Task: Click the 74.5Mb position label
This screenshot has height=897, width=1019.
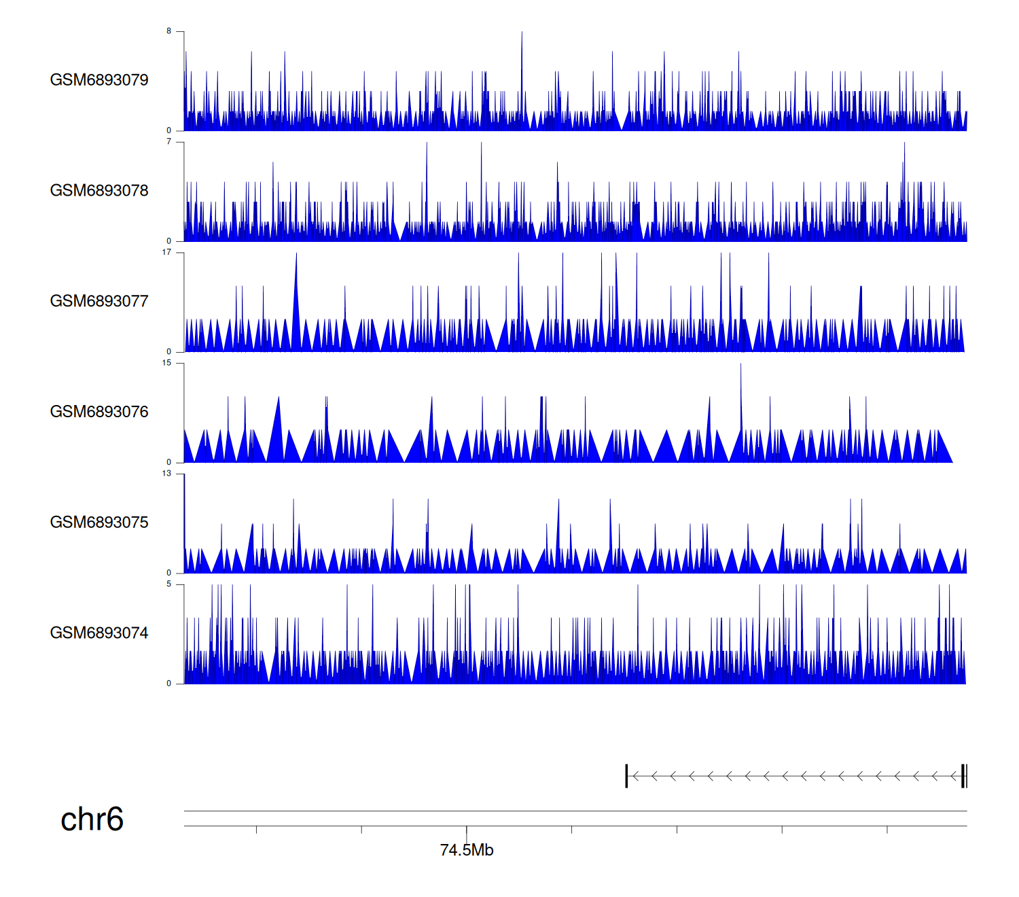Action: click(467, 850)
